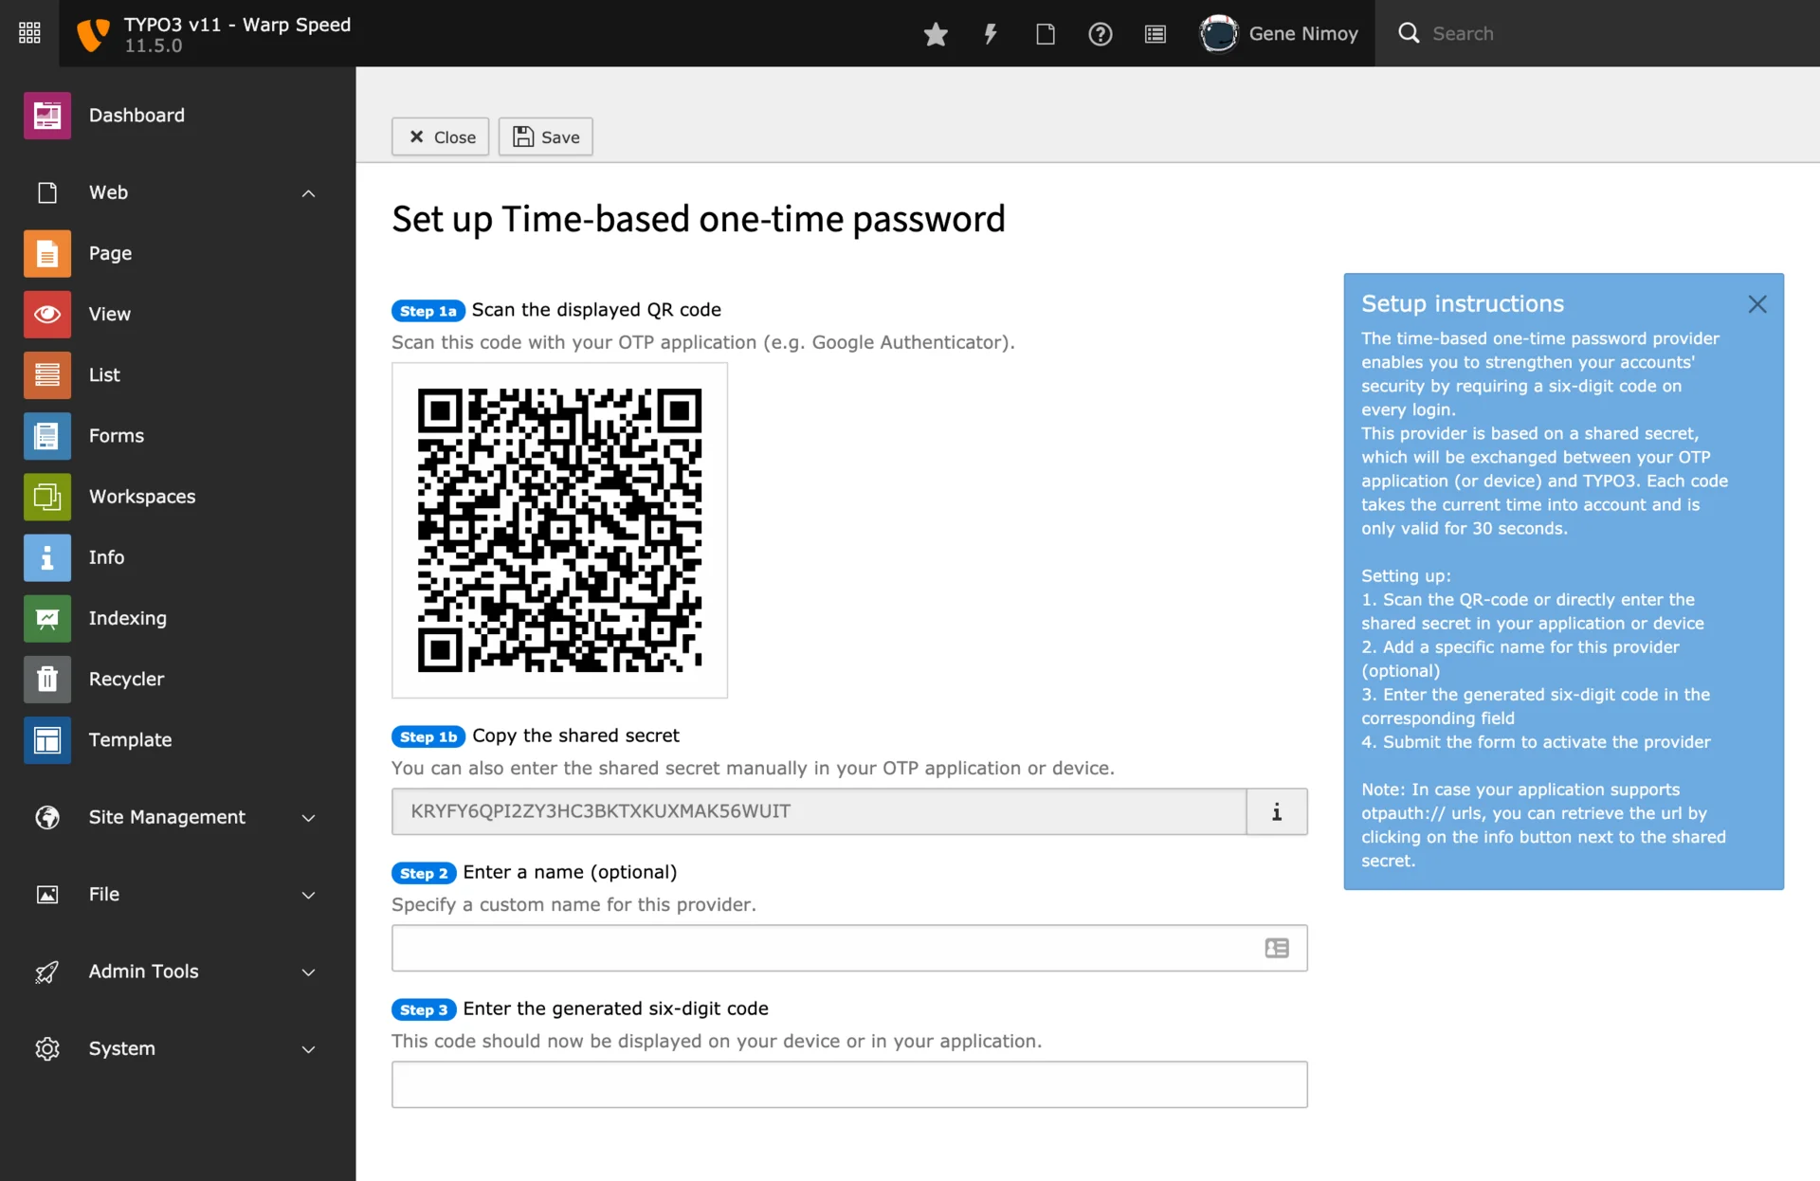Save the one-time password setup
Viewport: 1820px width, 1181px height.
(x=545, y=136)
